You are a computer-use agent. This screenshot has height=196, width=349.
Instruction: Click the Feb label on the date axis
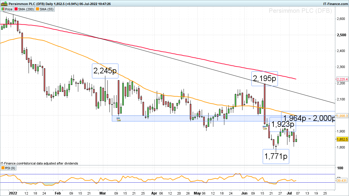(x=58, y=193)
